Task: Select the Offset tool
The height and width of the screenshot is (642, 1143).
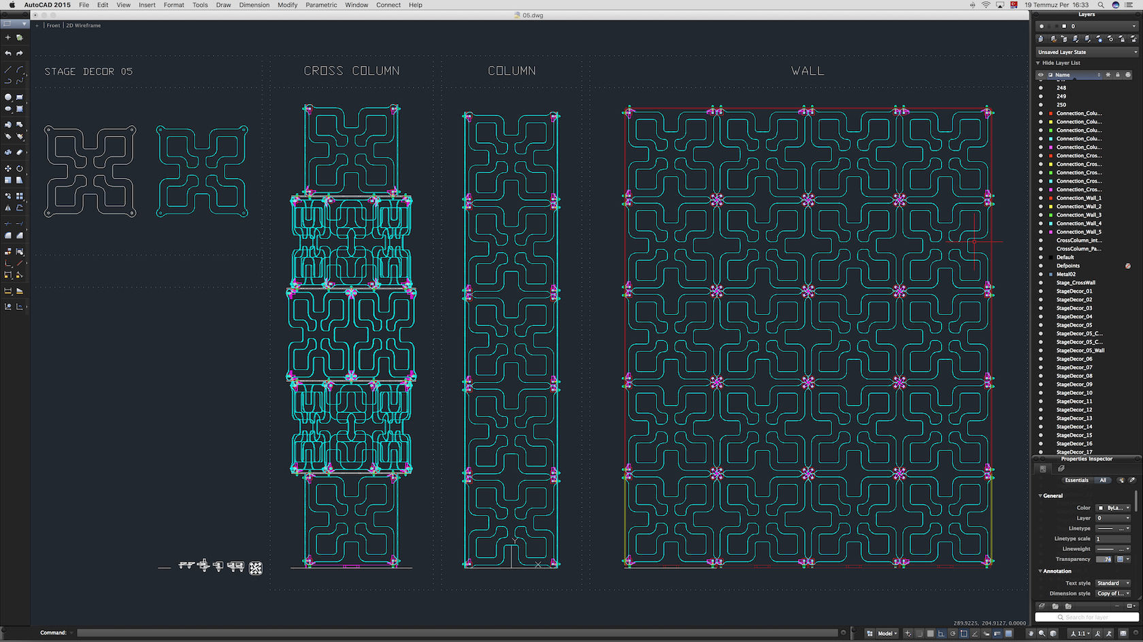Action: pyautogui.click(x=20, y=208)
